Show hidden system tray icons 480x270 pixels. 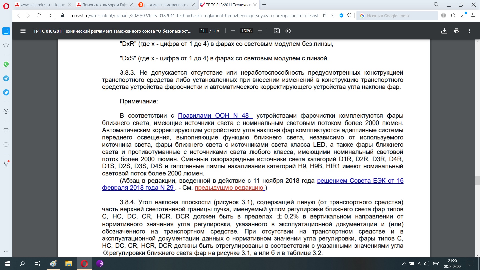coord(404,264)
